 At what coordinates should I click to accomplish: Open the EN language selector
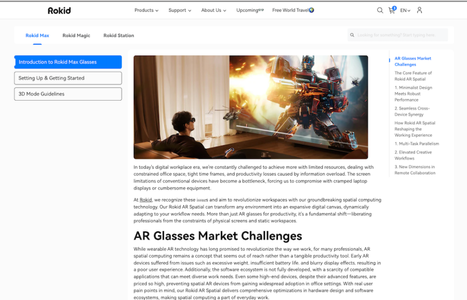click(x=405, y=10)
